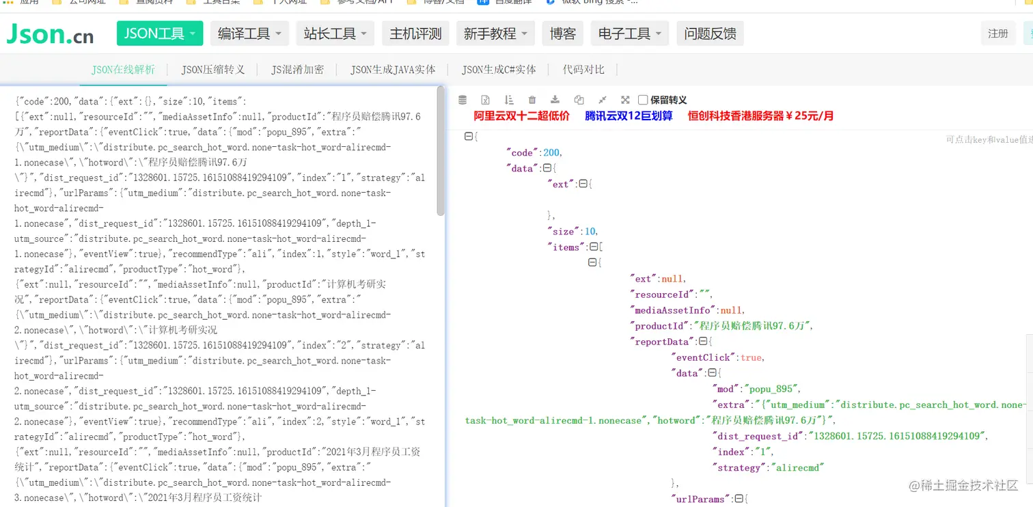Click the "eventClick" key in tree
The width and height of the screenshot is (1033, 507).
point(704,357)
